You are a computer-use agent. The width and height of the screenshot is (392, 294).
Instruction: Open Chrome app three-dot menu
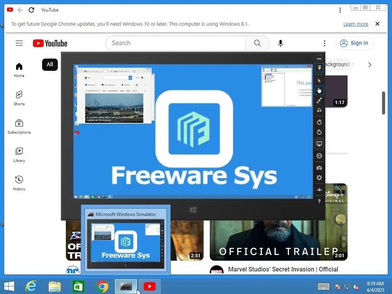coord(340,10)
